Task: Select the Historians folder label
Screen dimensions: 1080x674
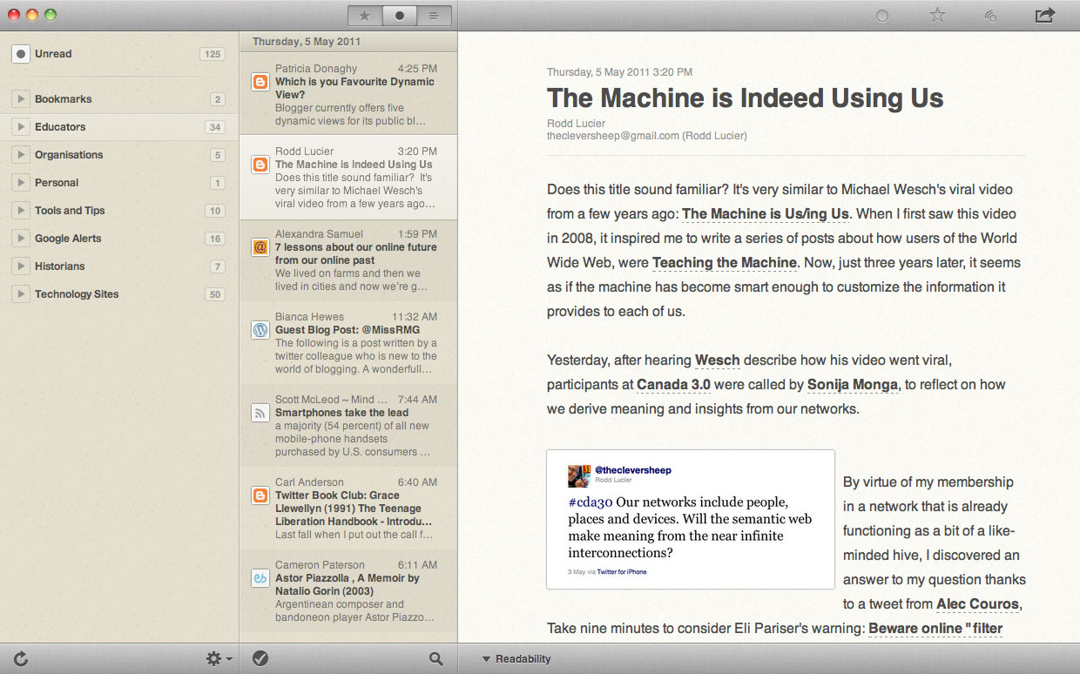Action: pyautogui.click(x=60, y=266)
